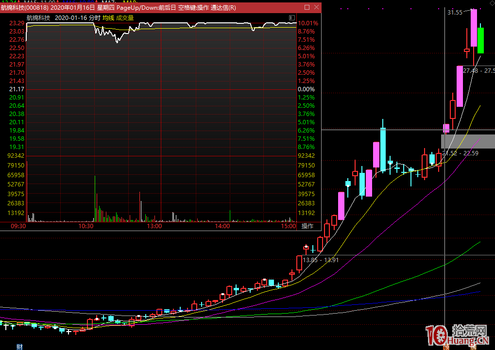
Task: Click the 09:30 time axis label
Action: tap(18, 226)
